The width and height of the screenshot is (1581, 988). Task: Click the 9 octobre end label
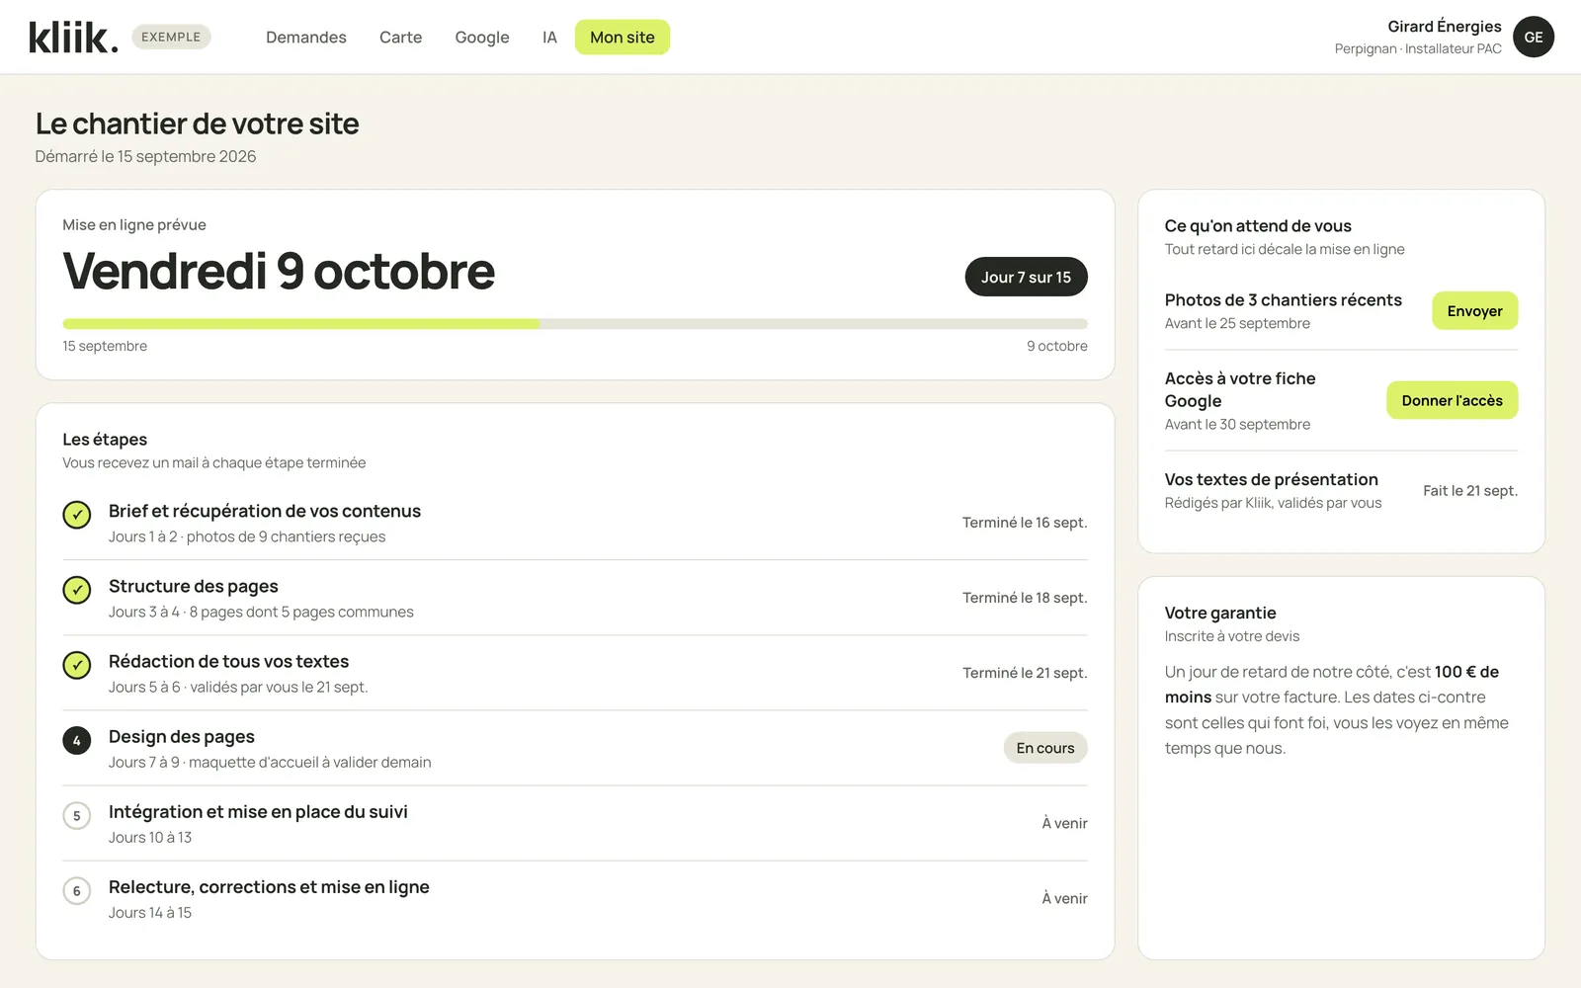pos(1056,346)
